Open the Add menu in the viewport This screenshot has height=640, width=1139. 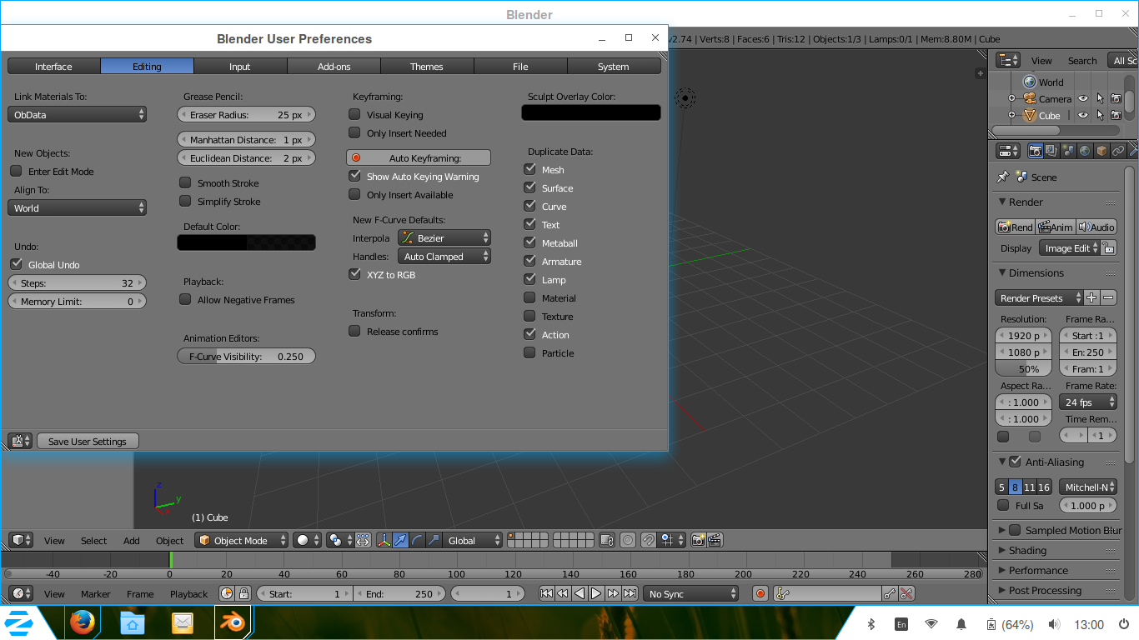131,540
